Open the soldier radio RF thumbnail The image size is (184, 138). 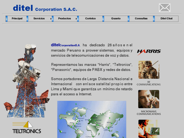pos(149,70)
